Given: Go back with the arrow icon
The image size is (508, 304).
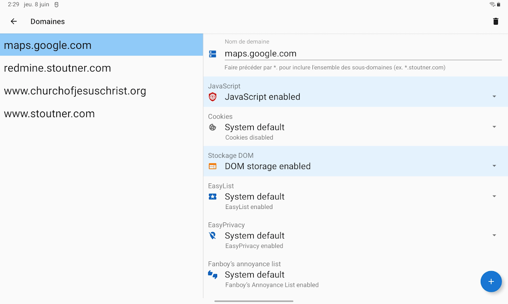Looking at the screenshot, I should pos(13,22).
